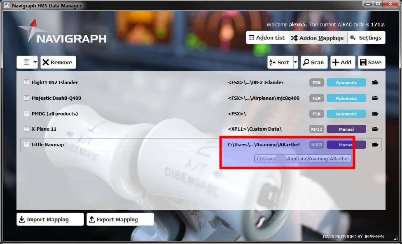Switch to Addon List tab

(x=267, y=38)
